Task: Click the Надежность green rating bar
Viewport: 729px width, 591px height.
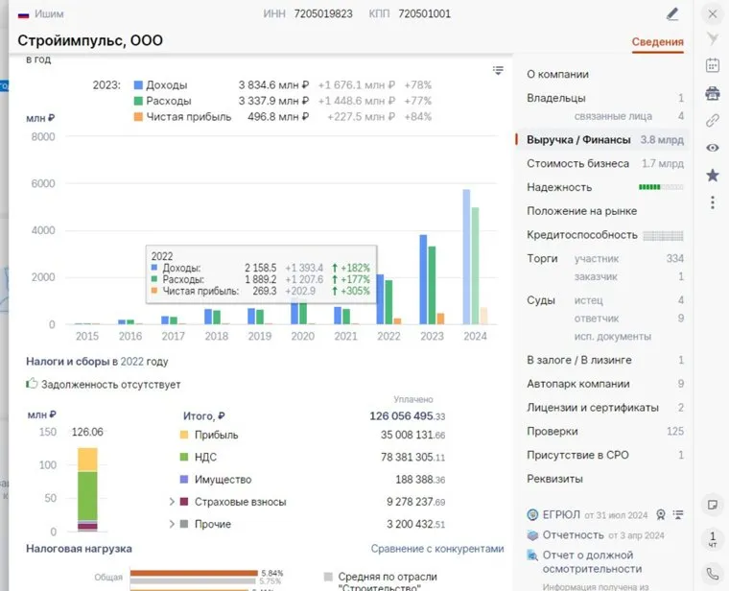Action: pyautogui.click(x=649, y=187)
